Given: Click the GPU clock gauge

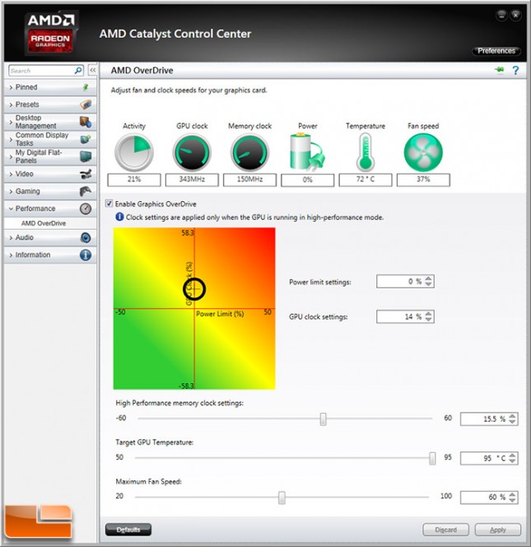Looking at the screenshot, I should coord(192,152).
